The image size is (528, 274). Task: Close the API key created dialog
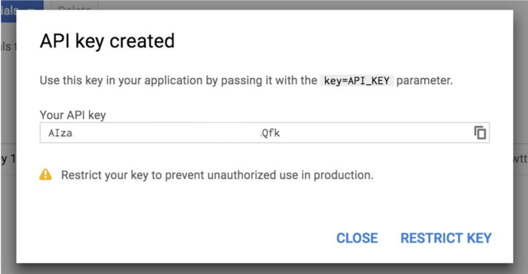tap(357, 238)
